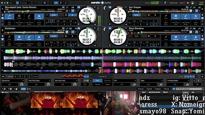Toggle the REC panel button
The width and height of the screenshot is (205, 115).
[x=51, y=3]
